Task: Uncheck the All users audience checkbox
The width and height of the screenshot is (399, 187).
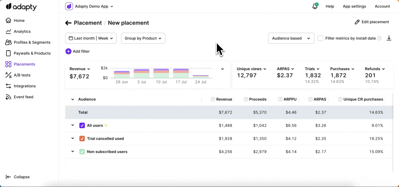Action: click(82, 125)
